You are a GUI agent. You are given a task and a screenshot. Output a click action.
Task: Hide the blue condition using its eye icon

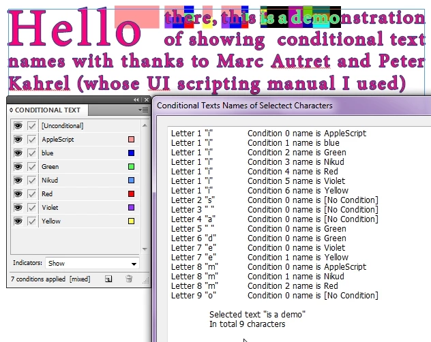click(18, 153)
